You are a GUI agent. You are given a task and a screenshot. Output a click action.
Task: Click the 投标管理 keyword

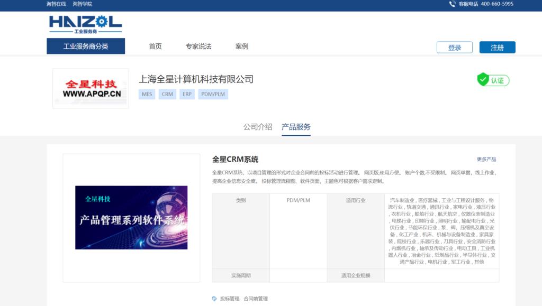pos(230,299)
